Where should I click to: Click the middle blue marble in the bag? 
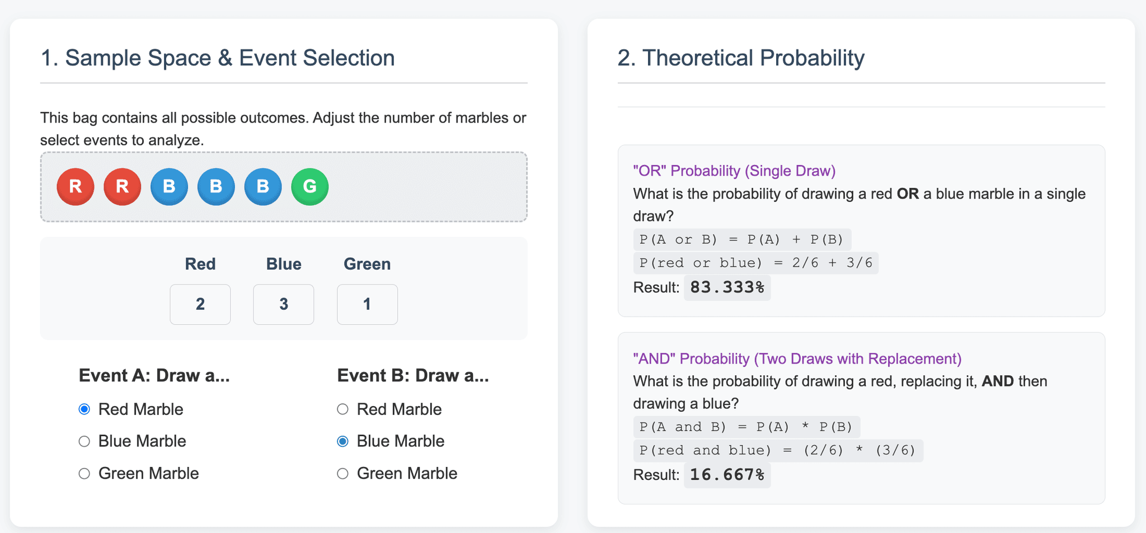click(x=216, y=187)
